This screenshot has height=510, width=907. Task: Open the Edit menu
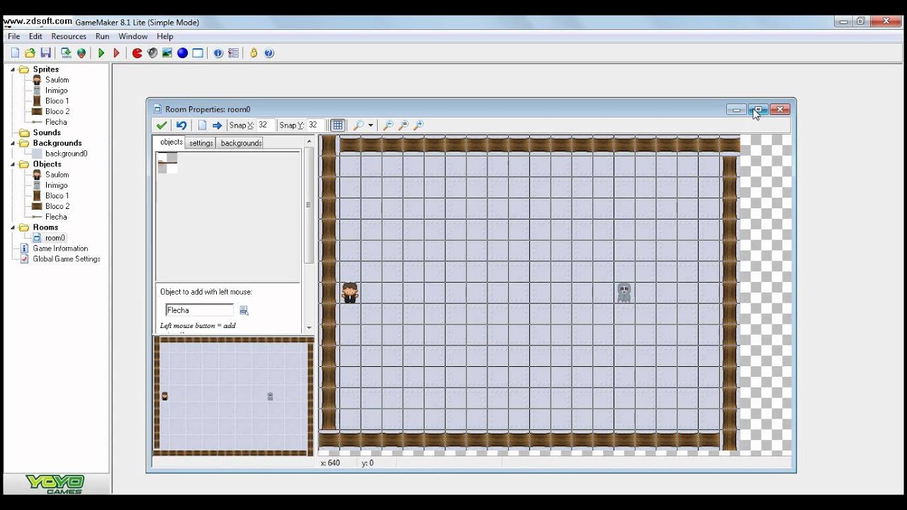tap(35, 36)
